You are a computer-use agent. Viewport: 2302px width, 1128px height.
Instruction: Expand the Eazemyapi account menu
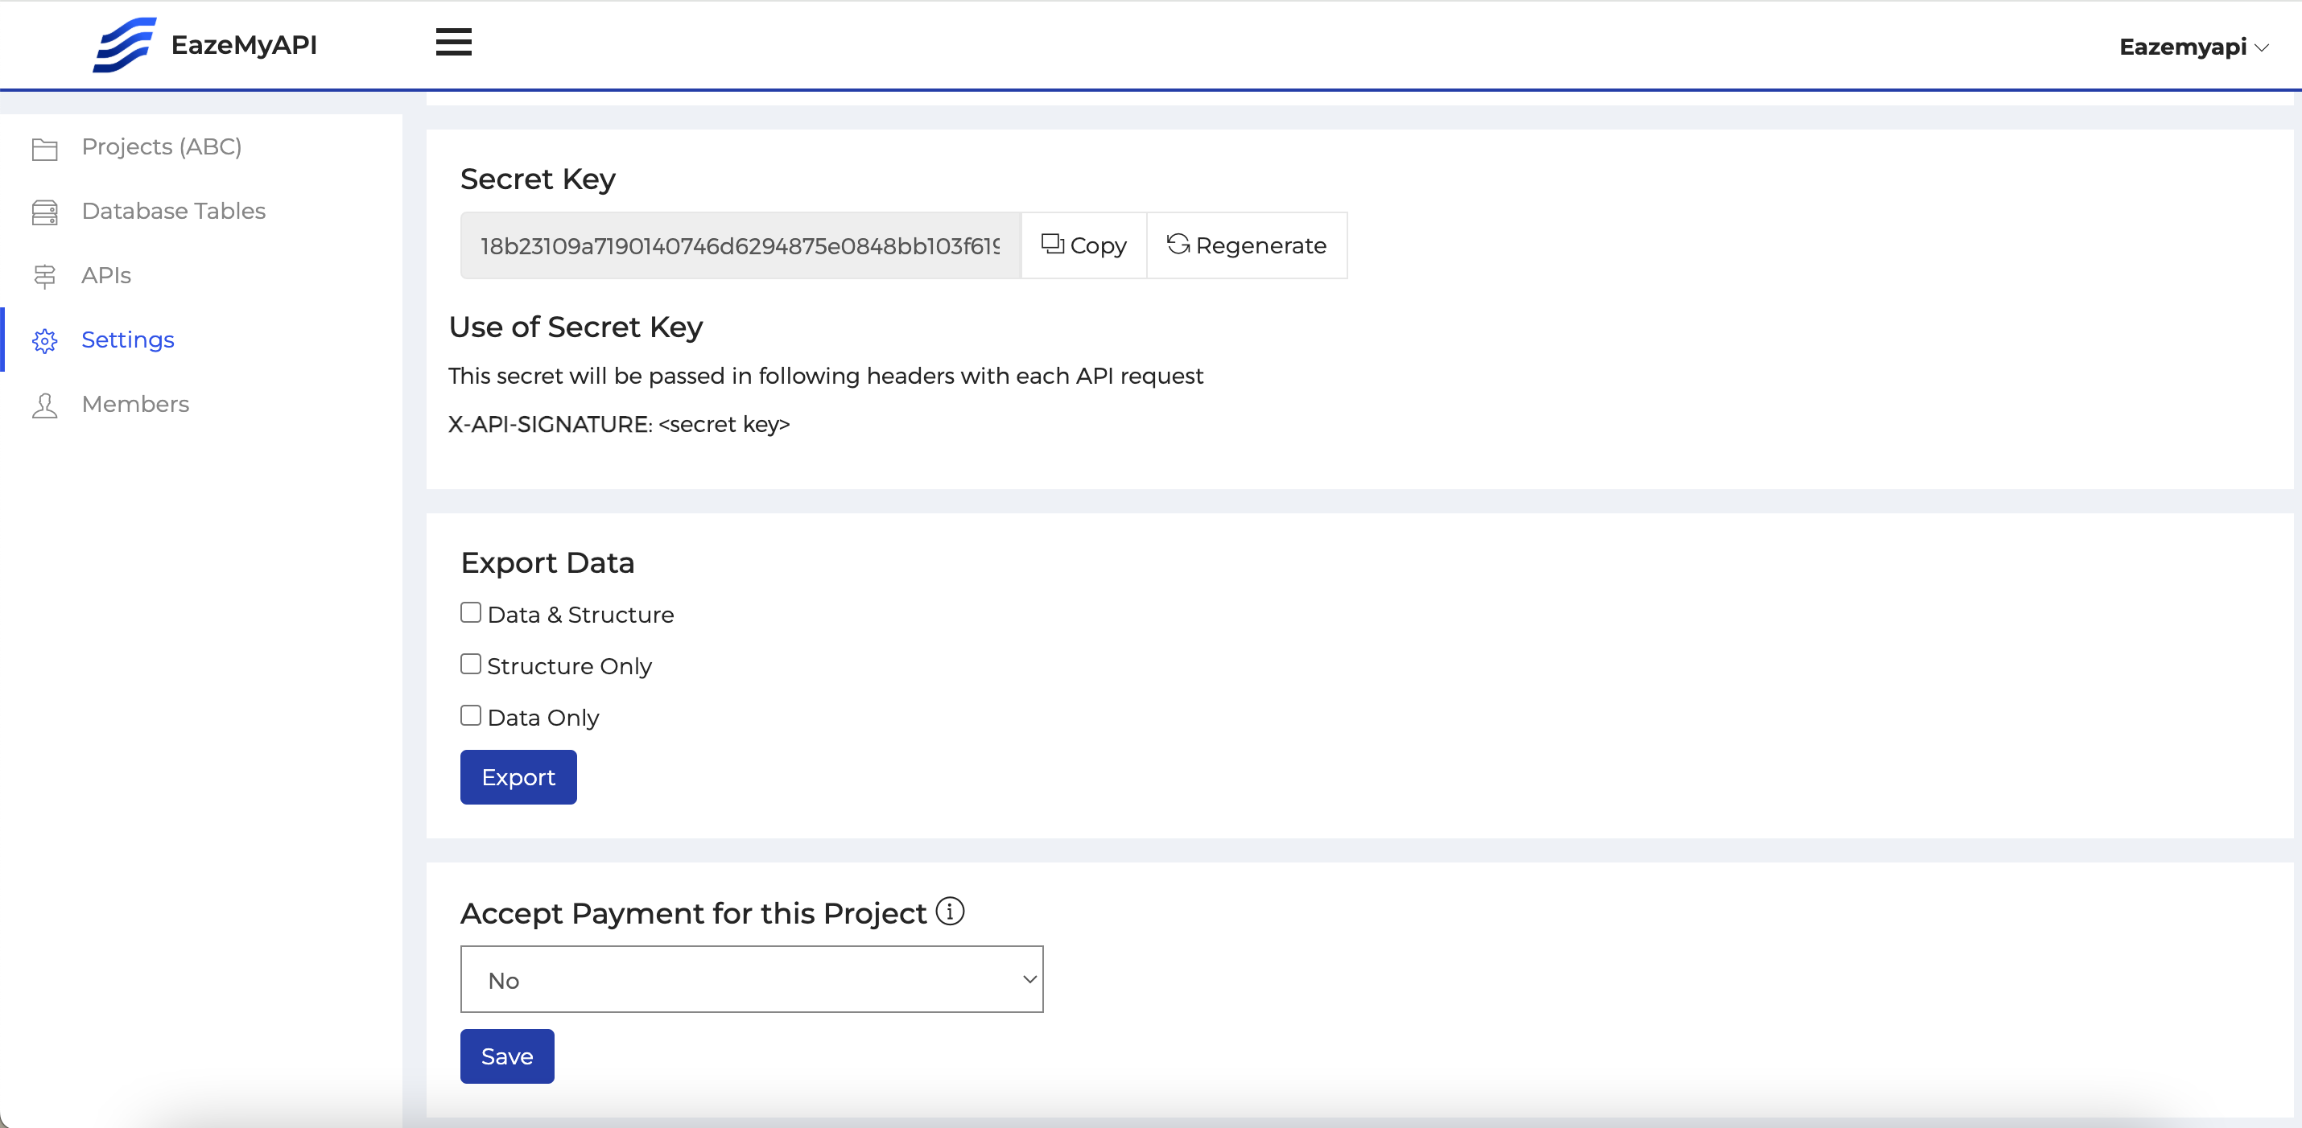(2194, 47)
